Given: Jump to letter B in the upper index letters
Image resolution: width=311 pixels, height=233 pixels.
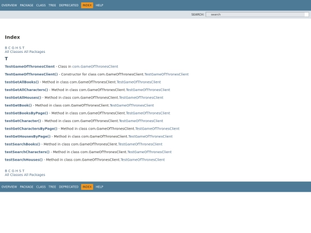Looking at the screenshot, I should click(6, 48).
